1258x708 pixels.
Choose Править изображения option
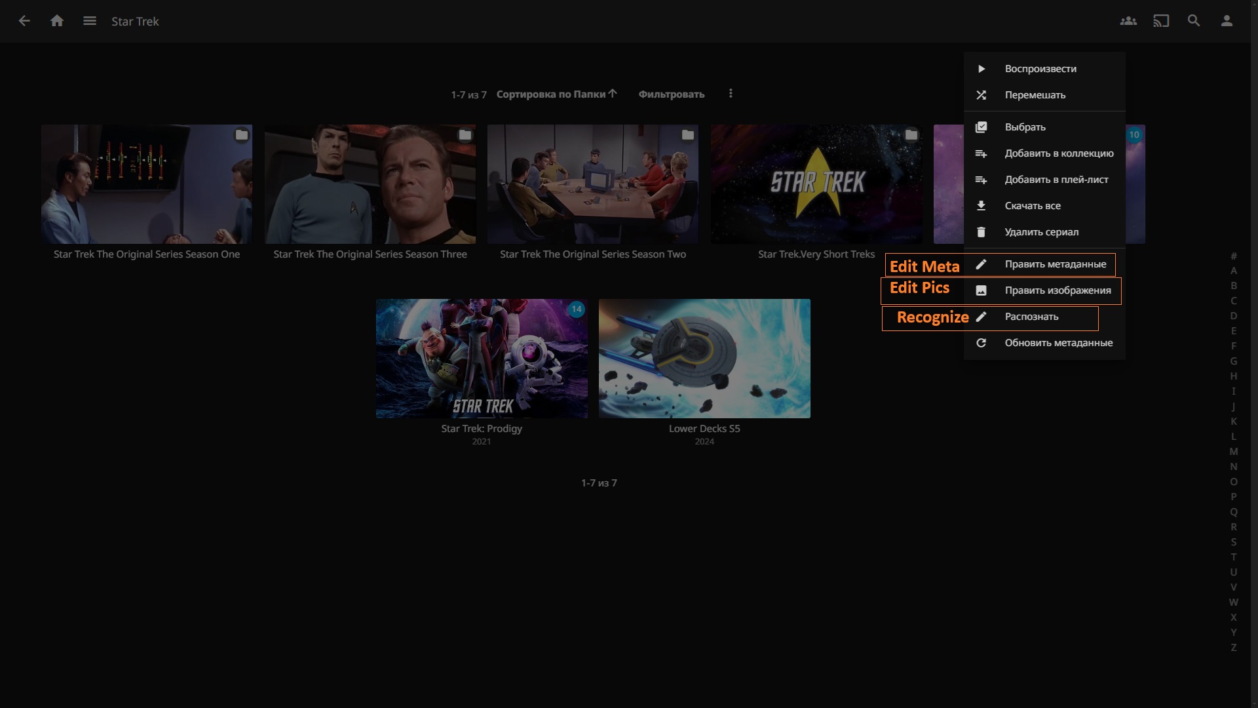click(x=1058, y=290)
